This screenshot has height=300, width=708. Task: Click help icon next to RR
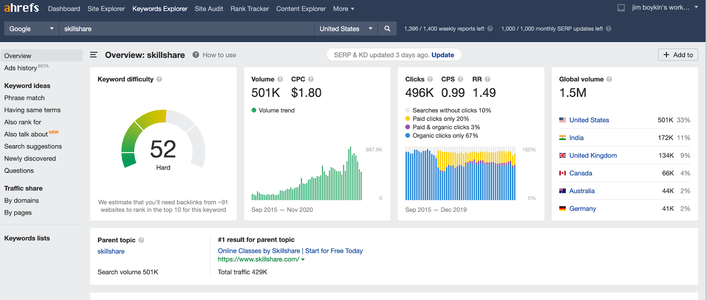[x=487, y=79]
